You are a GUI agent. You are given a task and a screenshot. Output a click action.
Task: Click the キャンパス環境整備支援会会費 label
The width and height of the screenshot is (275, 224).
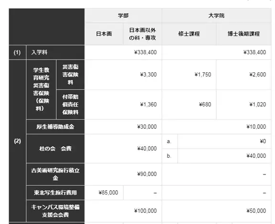(x=55, y=211)
